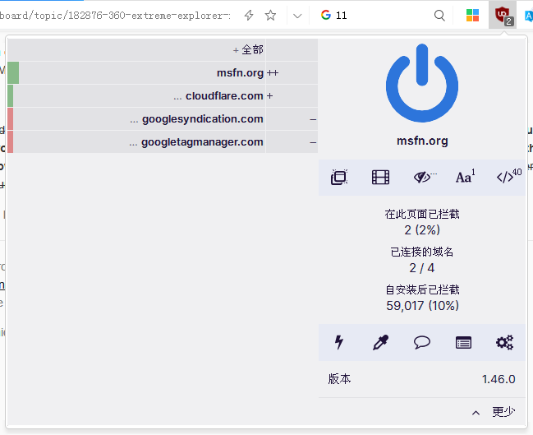533x435 pixels.
Task: Report an issue via chat bubble icon
Action: (422, 342)
